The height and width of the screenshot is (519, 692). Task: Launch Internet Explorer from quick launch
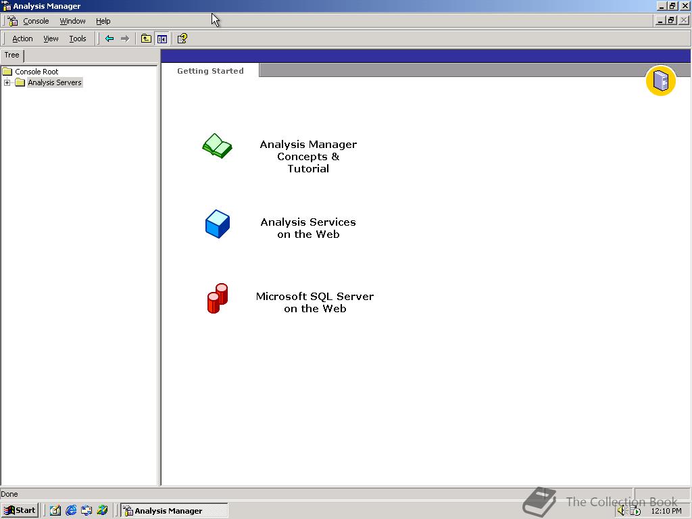pos(71,511)
